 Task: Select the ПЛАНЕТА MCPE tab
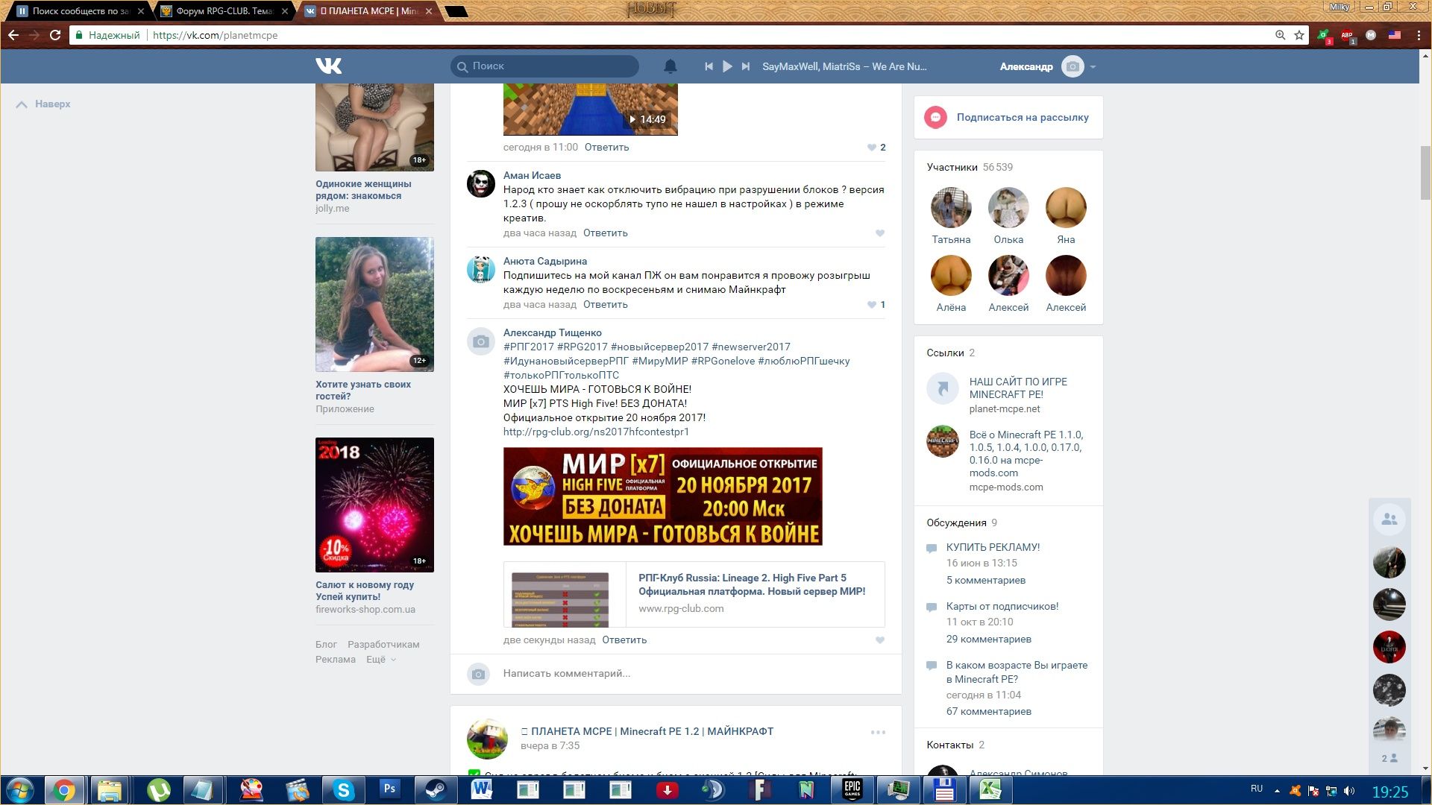(x=368, y=11)
